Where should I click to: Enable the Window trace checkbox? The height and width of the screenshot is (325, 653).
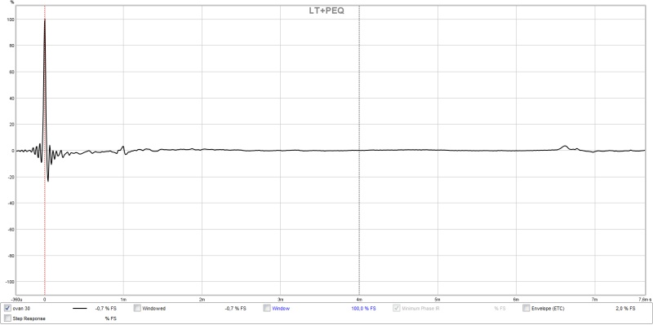click(267, 309)
